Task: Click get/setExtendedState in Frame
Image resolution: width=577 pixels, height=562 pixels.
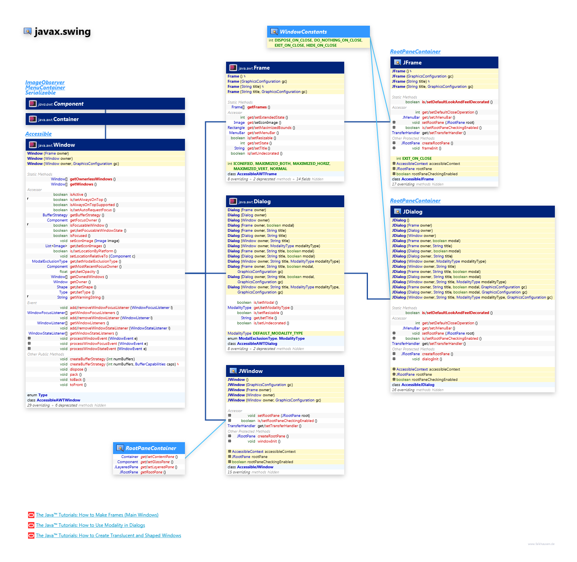Action: 266,117
